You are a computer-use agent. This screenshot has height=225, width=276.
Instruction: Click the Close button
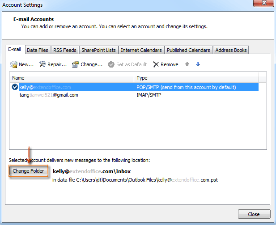click(x=254, y=214)
